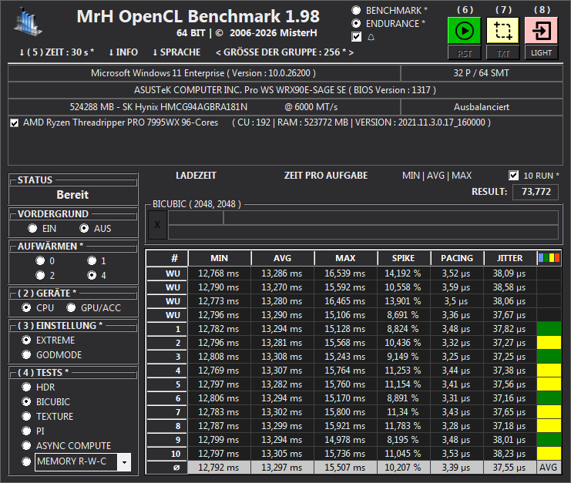The image size is (571, 483).
Task: Select BENCHMARK mode radio button
Action: point(356,11)
